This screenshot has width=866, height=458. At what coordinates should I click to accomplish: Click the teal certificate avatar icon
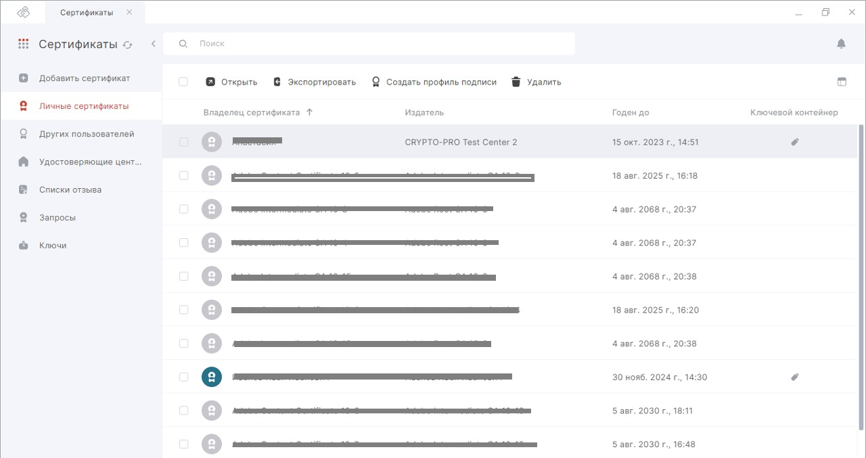[212, 377]
